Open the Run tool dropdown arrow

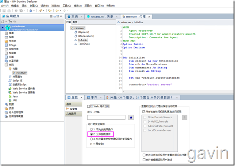tap(43, 11)
